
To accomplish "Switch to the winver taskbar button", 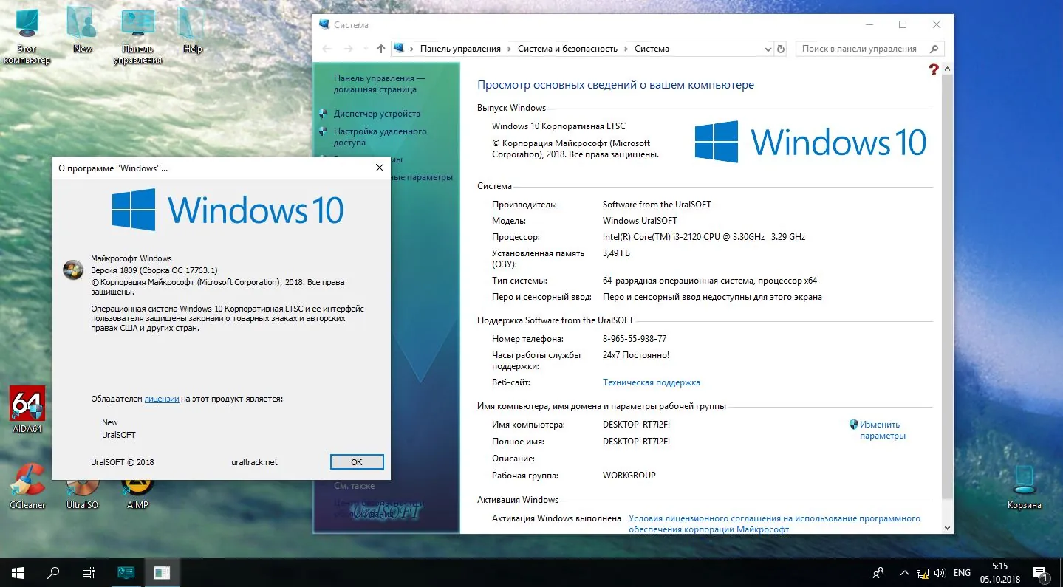I will point(162,572).
